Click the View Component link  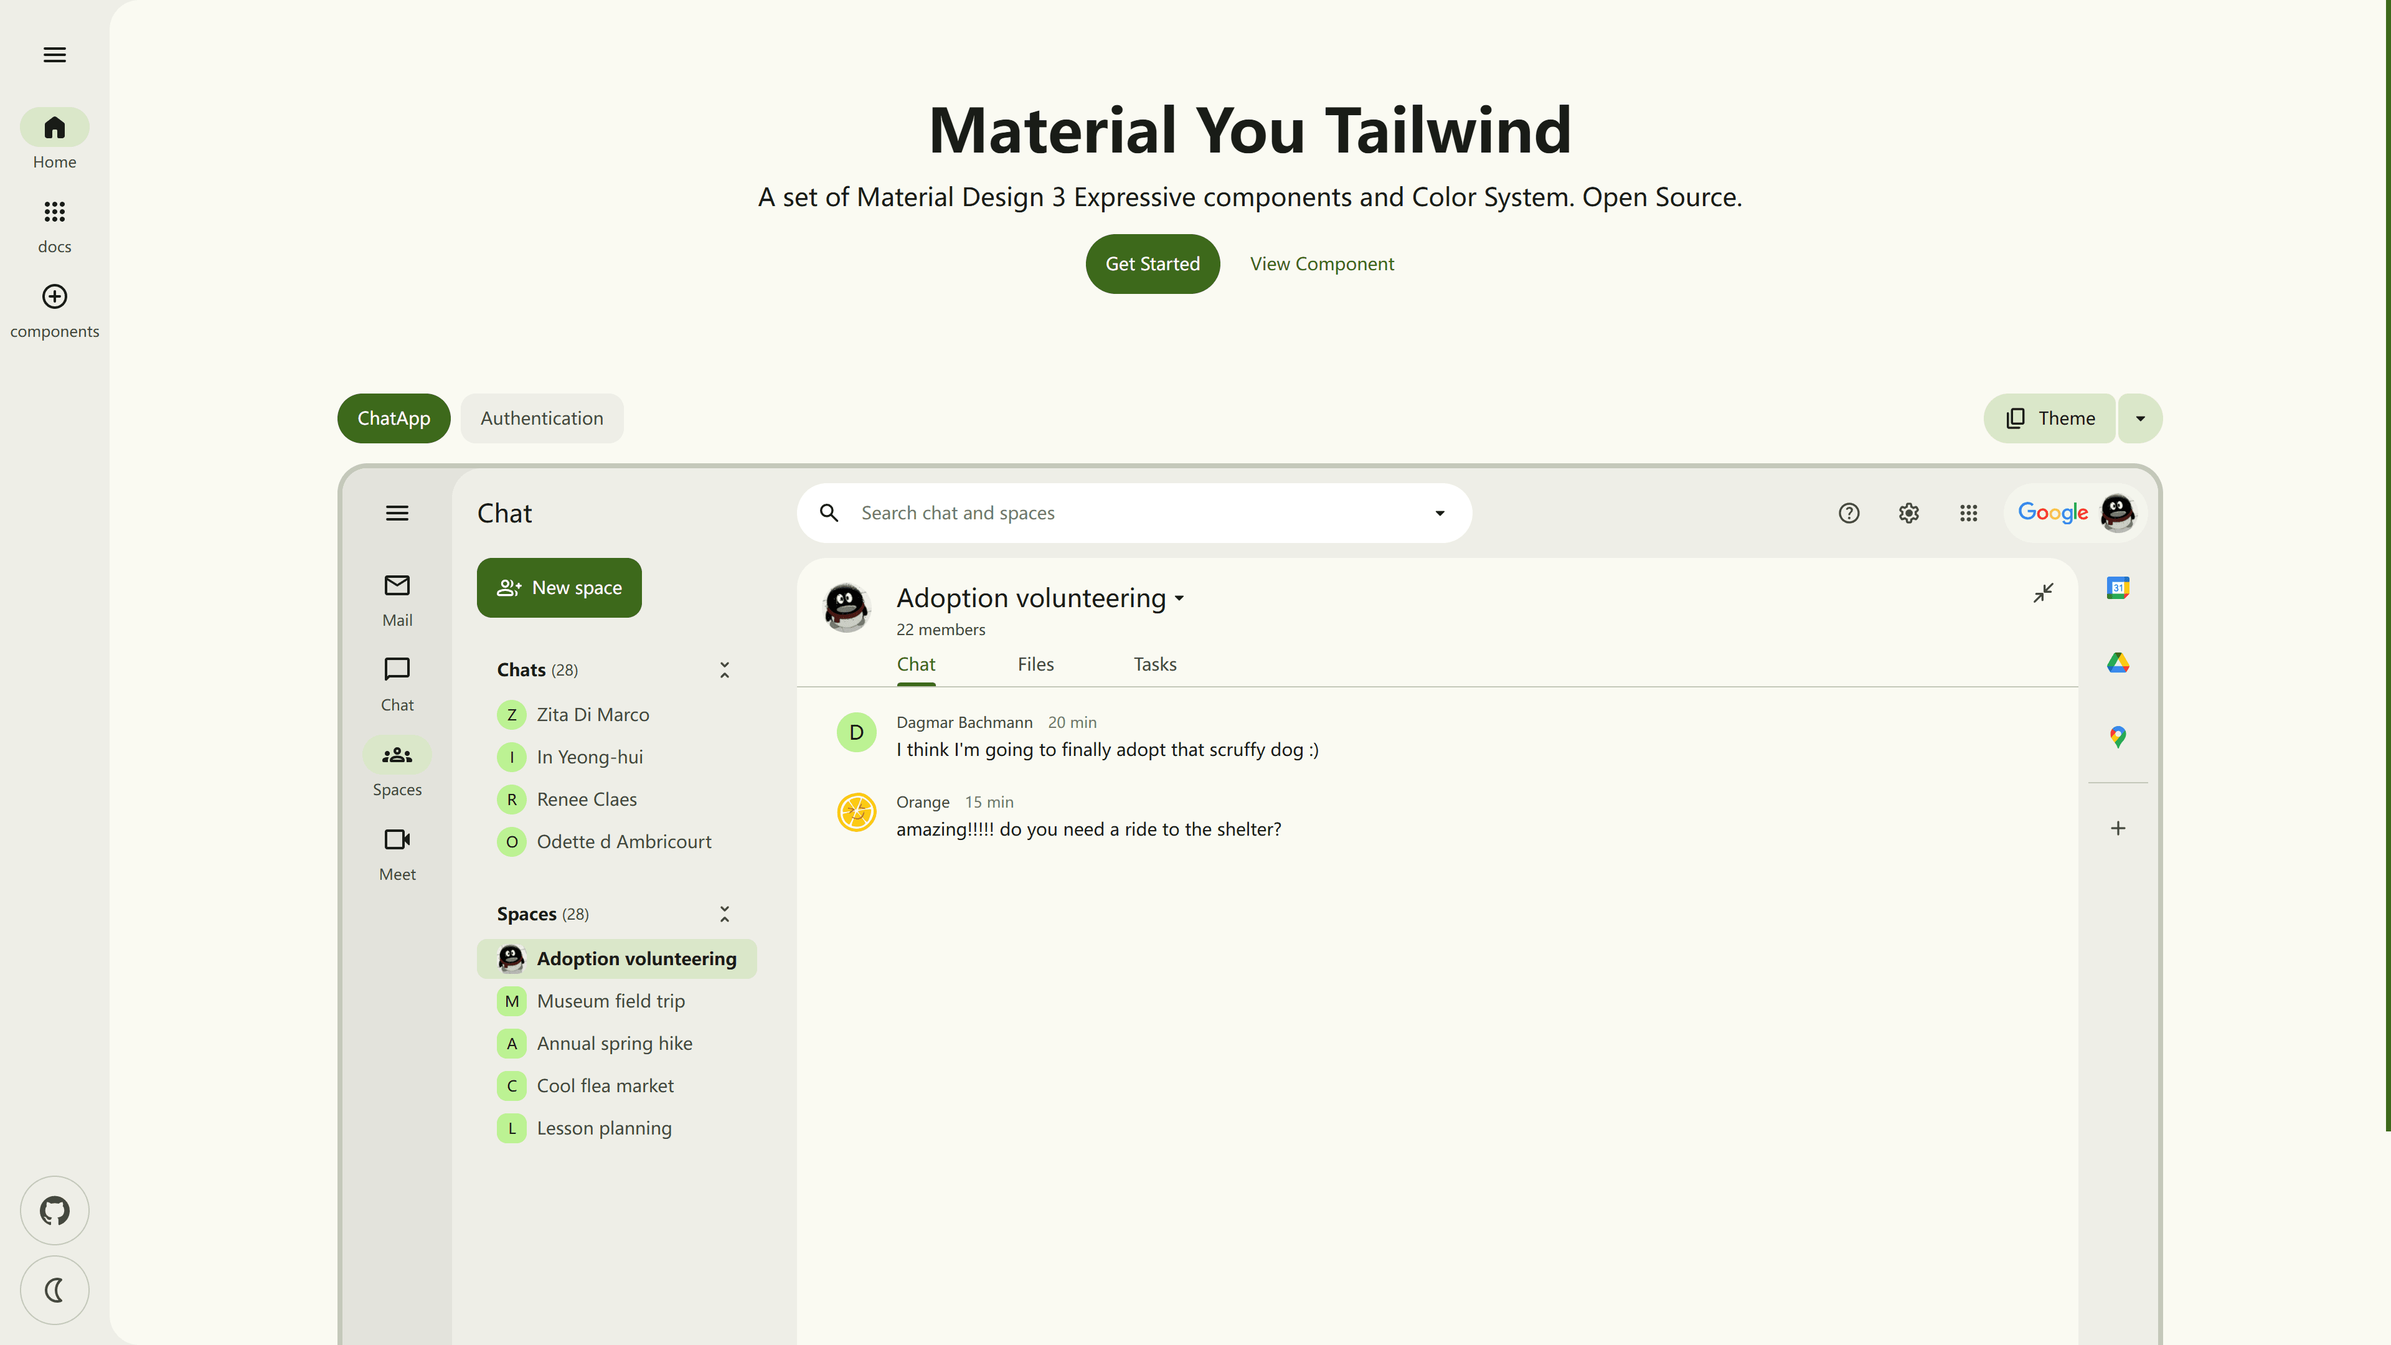click(1322, 263)
